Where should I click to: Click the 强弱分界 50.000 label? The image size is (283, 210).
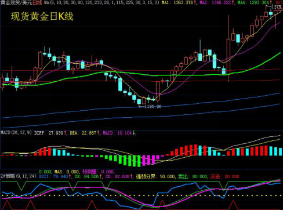(155, 176)
